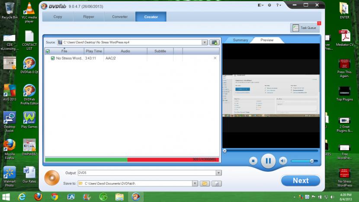Click the preview seek bar handle
Image resolution: width=359 pixels, height=202 pixels.
point(224,151)
